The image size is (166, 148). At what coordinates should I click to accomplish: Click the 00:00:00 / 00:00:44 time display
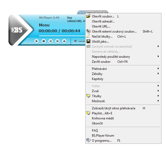tap(59, 31)
